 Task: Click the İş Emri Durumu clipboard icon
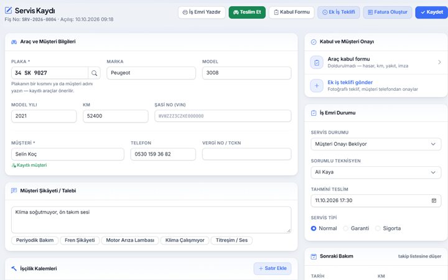pos(314,113)
